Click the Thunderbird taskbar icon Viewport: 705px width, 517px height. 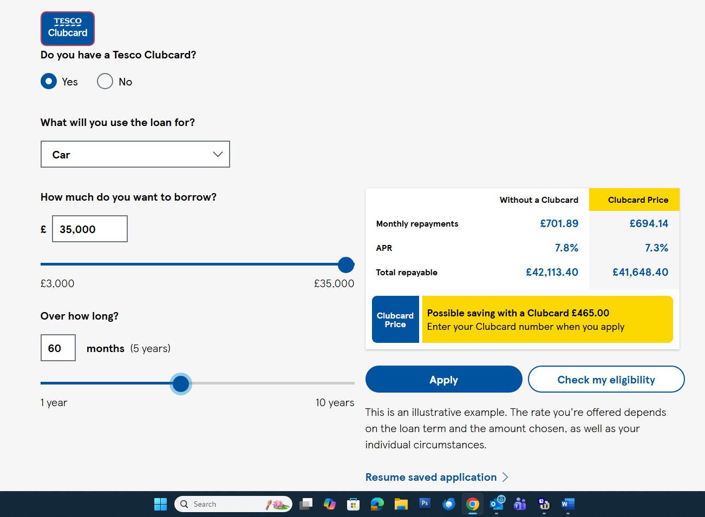(449, 504)
